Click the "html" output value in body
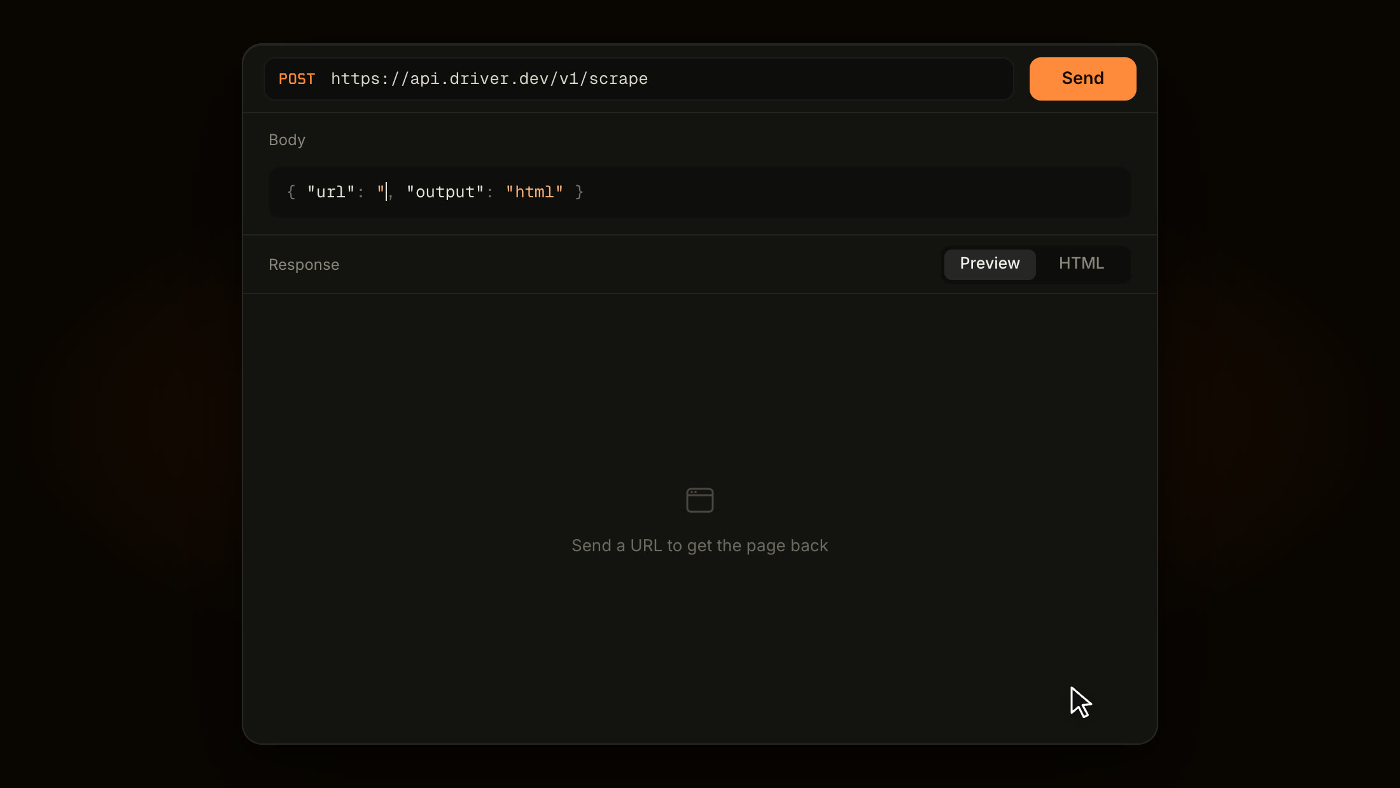 click(x=535, y=192)
